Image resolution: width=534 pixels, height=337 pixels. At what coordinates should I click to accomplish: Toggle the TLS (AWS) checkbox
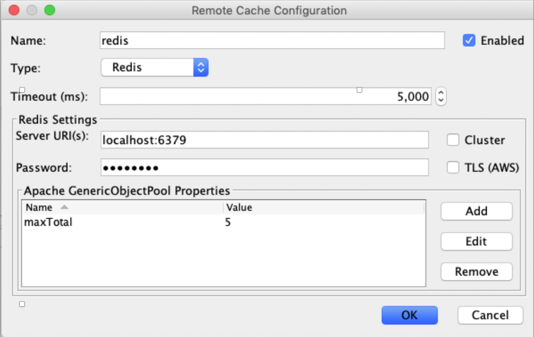453,168
